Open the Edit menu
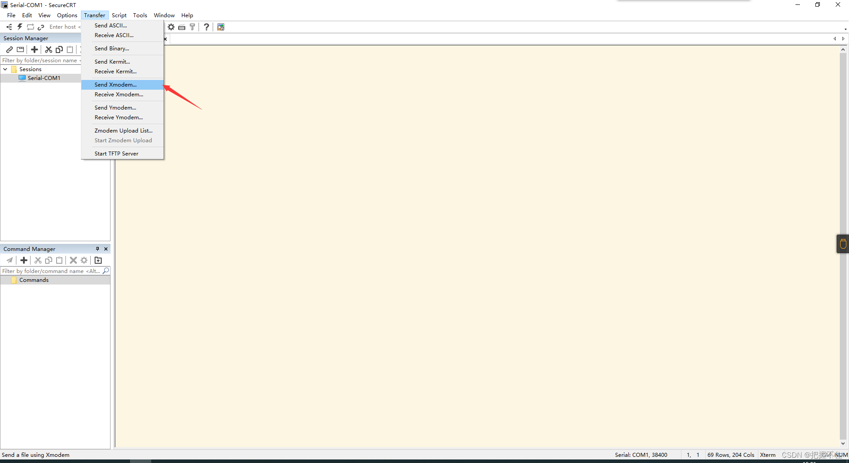 click(x=27, y=15)
